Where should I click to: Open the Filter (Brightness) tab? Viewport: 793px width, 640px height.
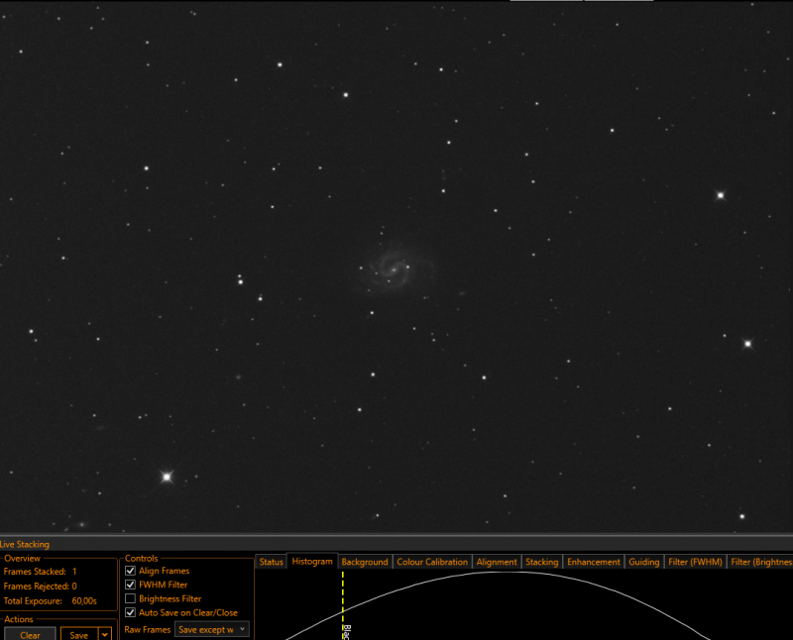click(760, 562)
